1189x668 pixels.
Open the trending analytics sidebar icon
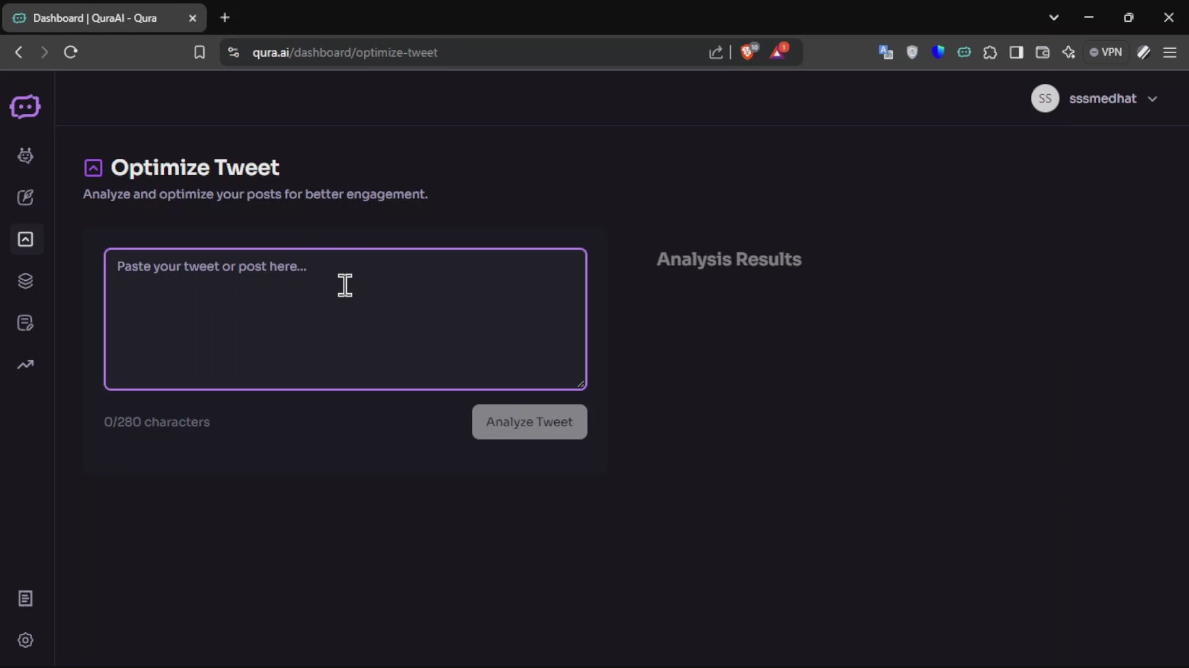[x=25, y=365]
